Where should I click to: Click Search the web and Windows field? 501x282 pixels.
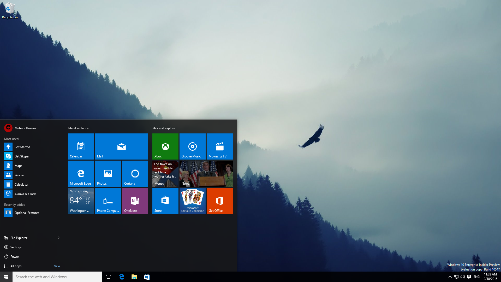(x=57, y=277)
